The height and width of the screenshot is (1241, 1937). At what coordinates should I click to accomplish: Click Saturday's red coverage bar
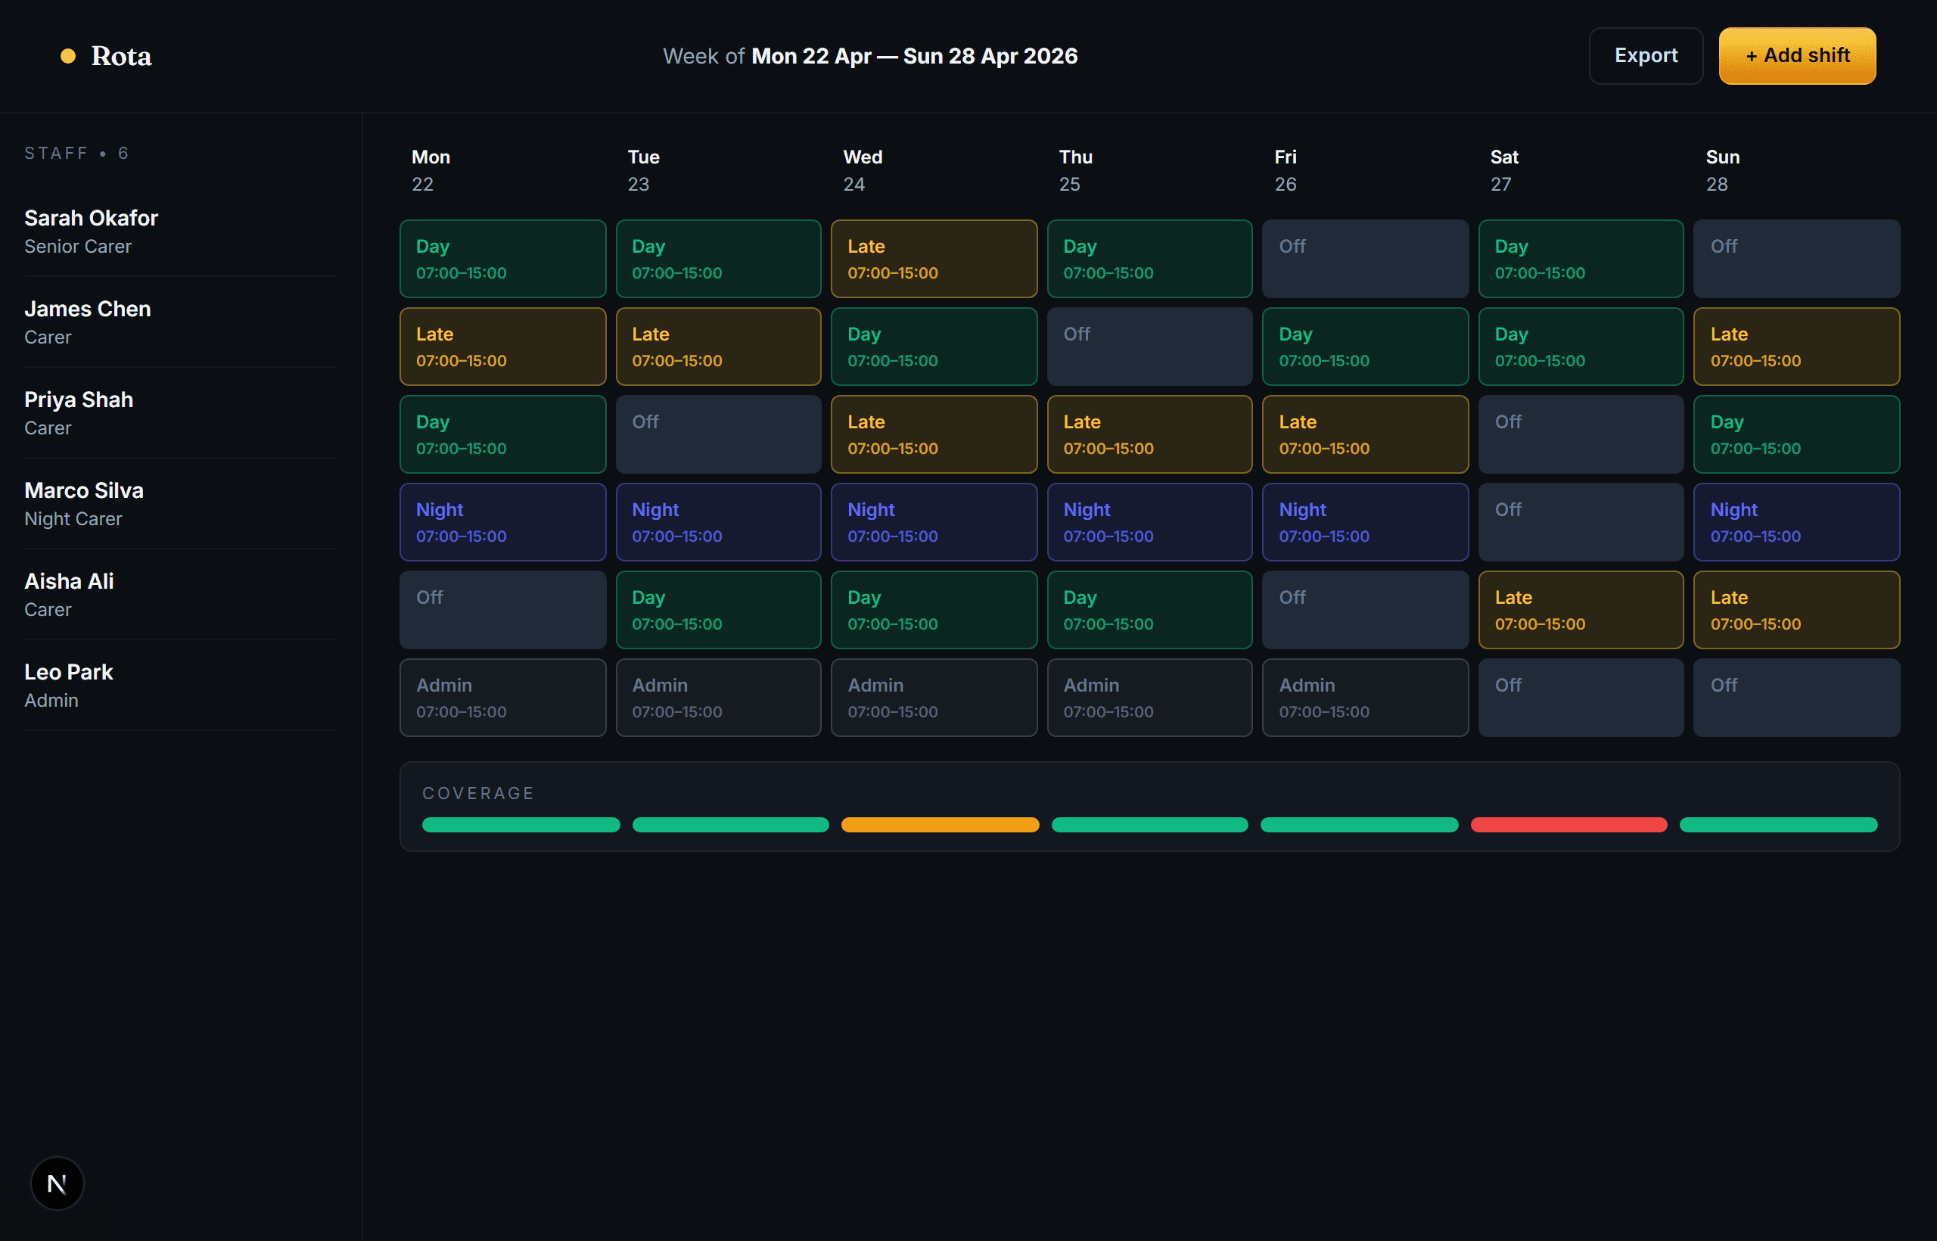pos(1569,824)
